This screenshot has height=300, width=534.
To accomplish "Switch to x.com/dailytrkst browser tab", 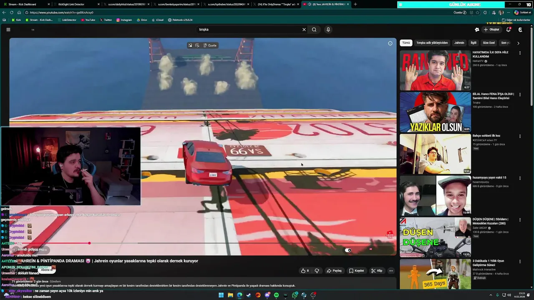I will click(126, 4).
